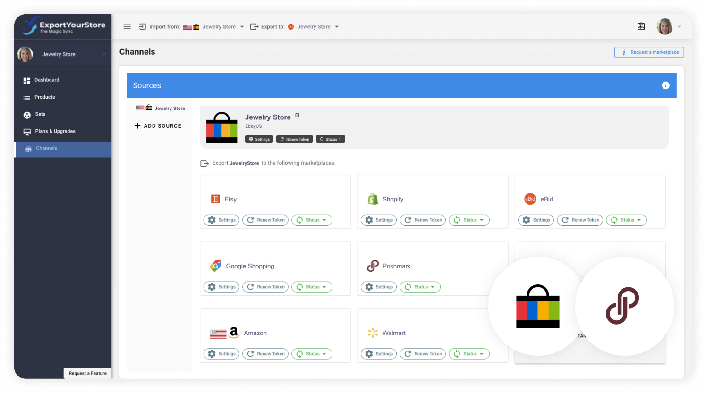Screen dimensions: 706x393
Task: Click Request a Feature button
Action: pyautogui.click(x=88, y=373)
